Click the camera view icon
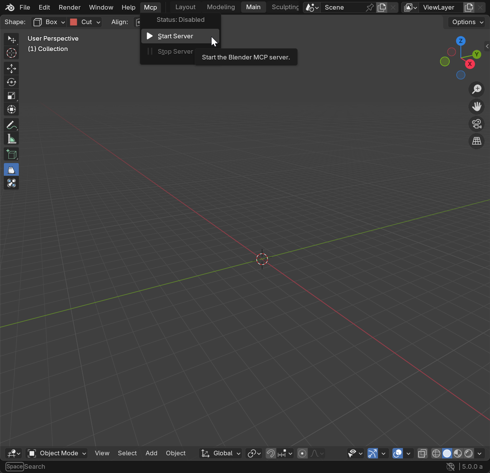Viewport: 490px width, 473px height. point(477,124)
